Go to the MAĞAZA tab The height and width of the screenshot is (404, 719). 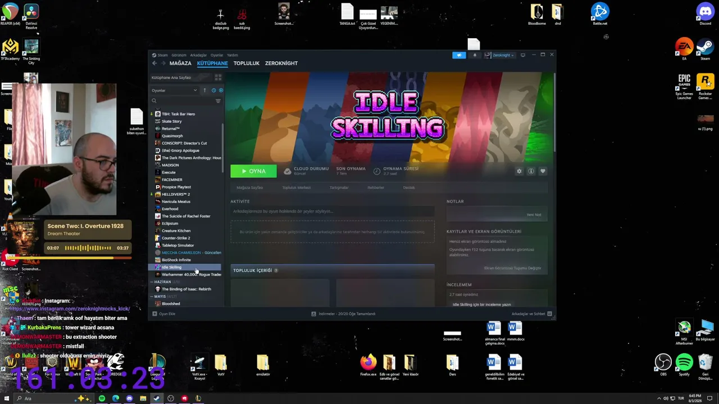pos(180,63)
